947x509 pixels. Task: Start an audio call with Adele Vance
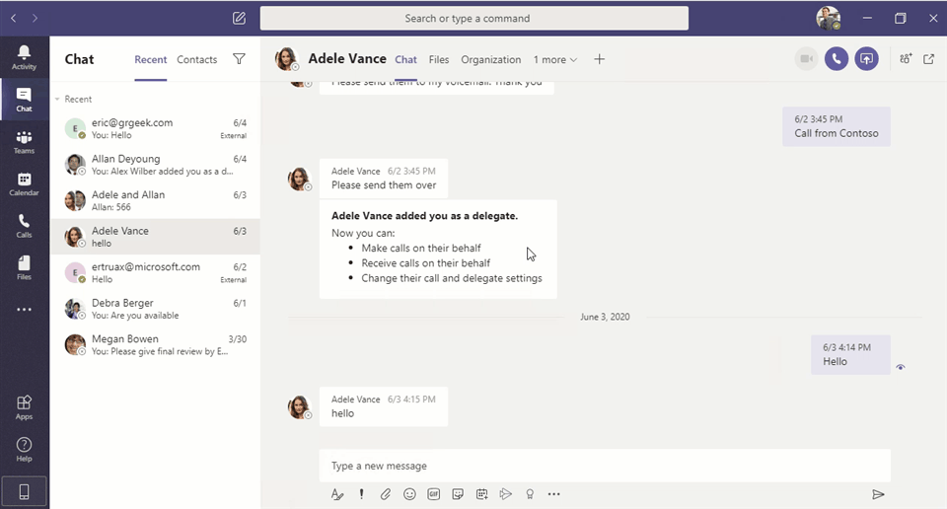837,58
